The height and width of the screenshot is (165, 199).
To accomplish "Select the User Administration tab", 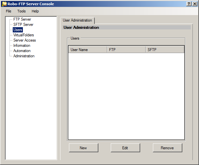I will [x=77, y=20].
